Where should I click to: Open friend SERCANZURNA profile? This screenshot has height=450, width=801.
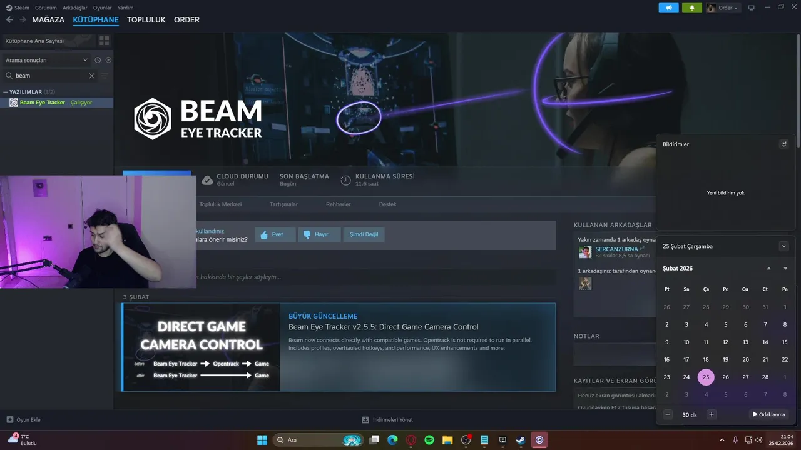click(x=616, y=249)
